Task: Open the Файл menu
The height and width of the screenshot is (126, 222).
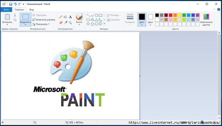Action: (x=6, y=10)
